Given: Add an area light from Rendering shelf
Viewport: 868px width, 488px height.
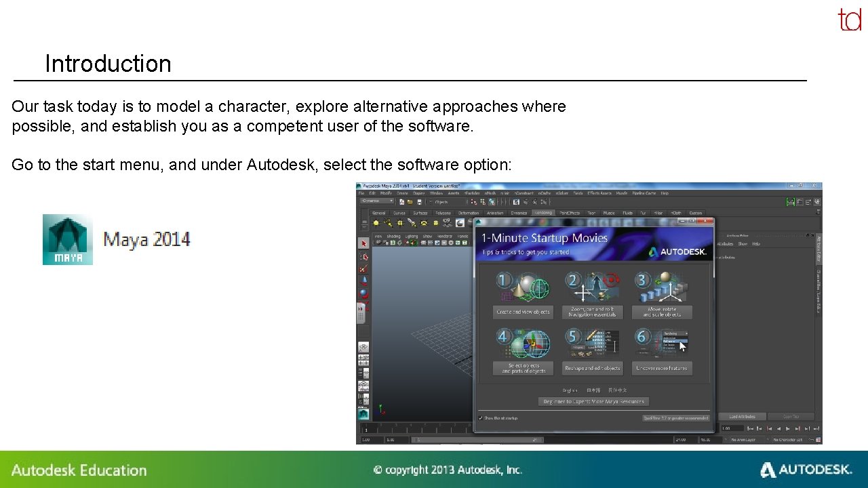Looking at the screenshot, I should [x=424, y=222].
